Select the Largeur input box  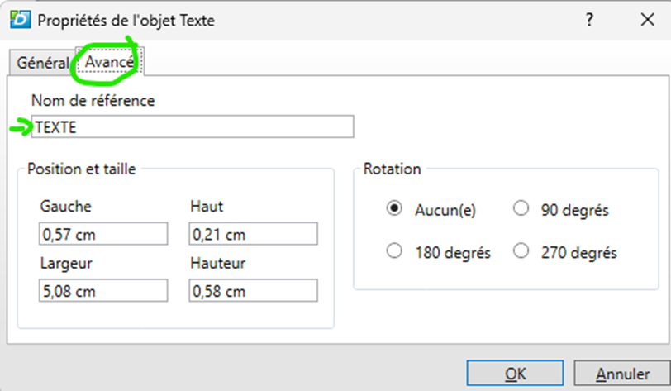point(103,291)
